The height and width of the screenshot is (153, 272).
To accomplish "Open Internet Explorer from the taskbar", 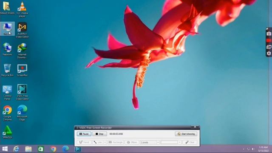I will point(16,149).
